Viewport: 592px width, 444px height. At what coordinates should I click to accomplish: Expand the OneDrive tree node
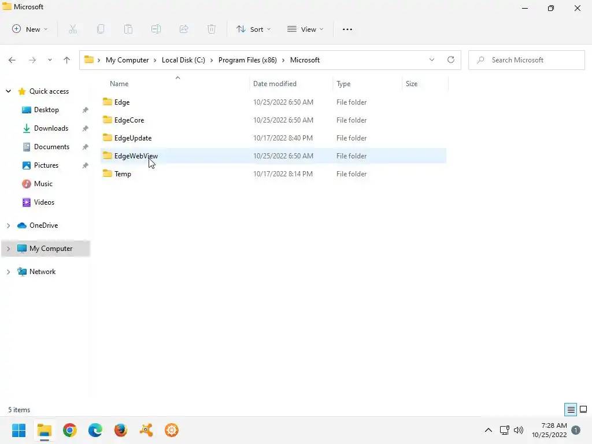(8, 225)
